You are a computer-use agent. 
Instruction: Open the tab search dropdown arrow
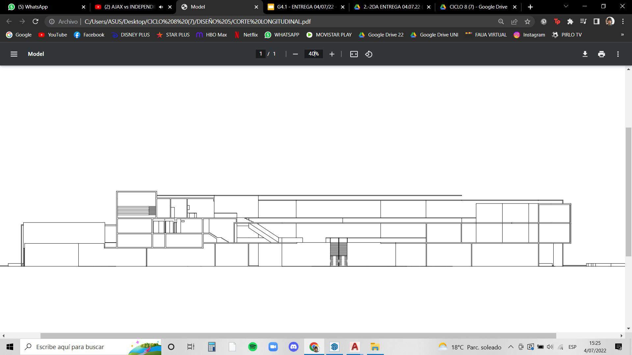point(566,7)
